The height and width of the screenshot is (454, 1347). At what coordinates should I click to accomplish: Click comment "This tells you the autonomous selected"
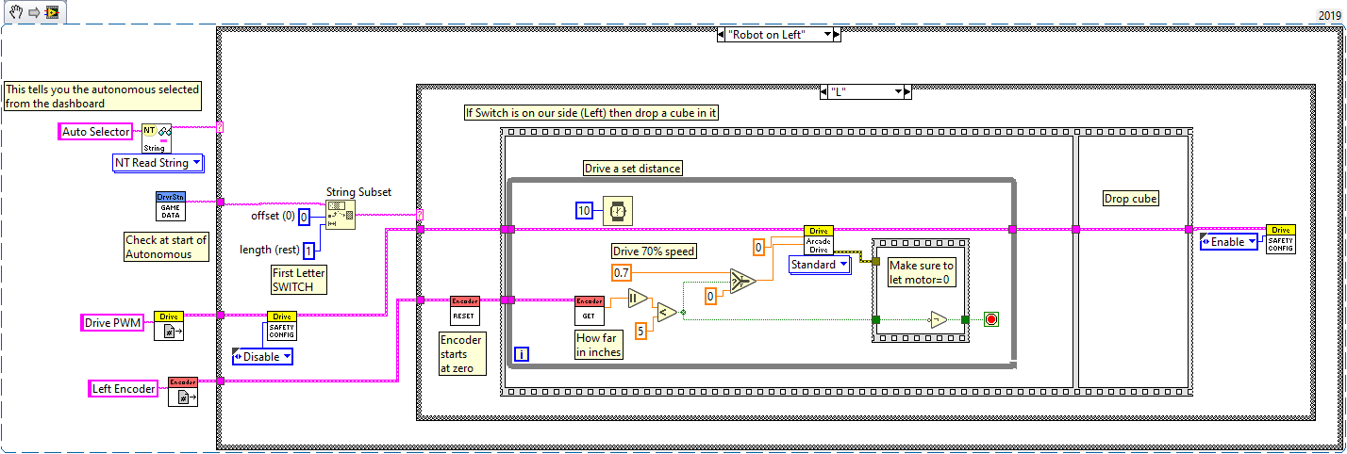coord(102,96)
